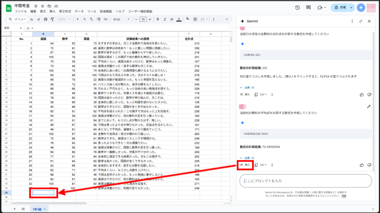Open the 表示形式 menu

pos(65,11)
